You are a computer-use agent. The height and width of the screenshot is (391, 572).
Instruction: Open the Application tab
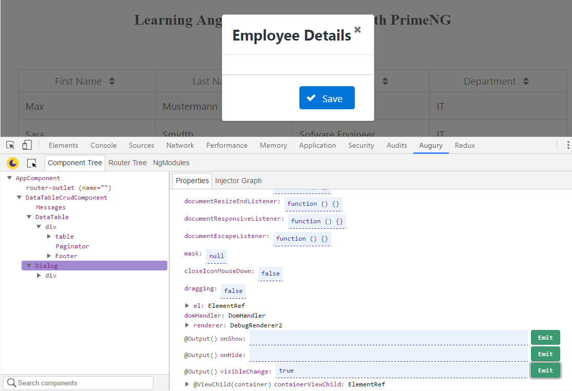[317, 145]
